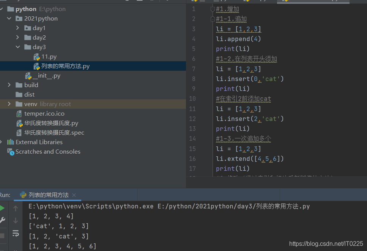Place cursor on li.insert(0,'cat') line
Viewport: 367px width, 251px height.
[250, 79]
